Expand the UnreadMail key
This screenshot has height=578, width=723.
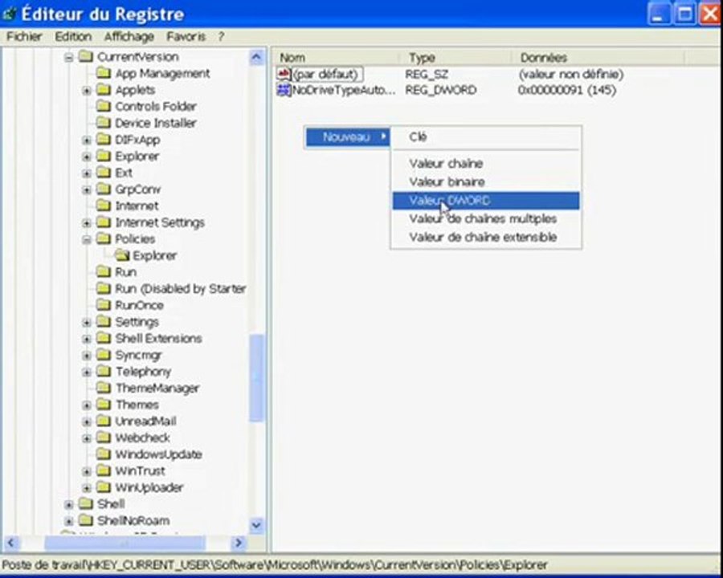coord(87,421)
